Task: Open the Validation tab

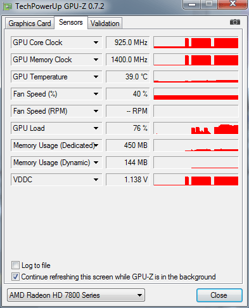Action: tap(105, 23)
